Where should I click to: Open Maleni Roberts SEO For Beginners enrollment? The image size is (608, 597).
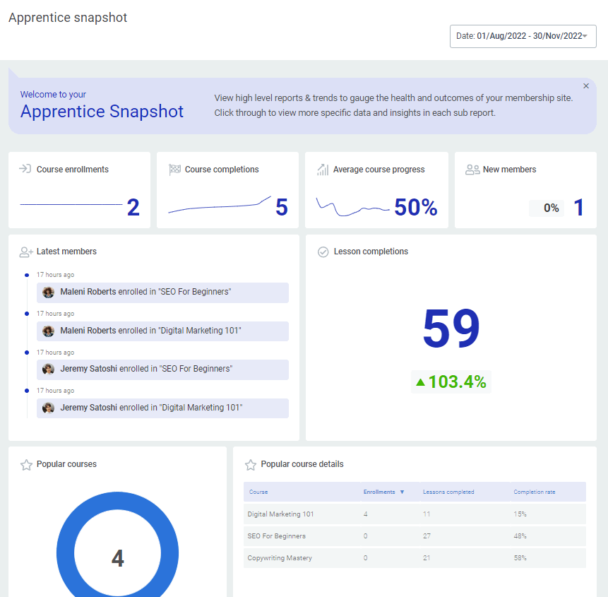click(x=162, y=292)
